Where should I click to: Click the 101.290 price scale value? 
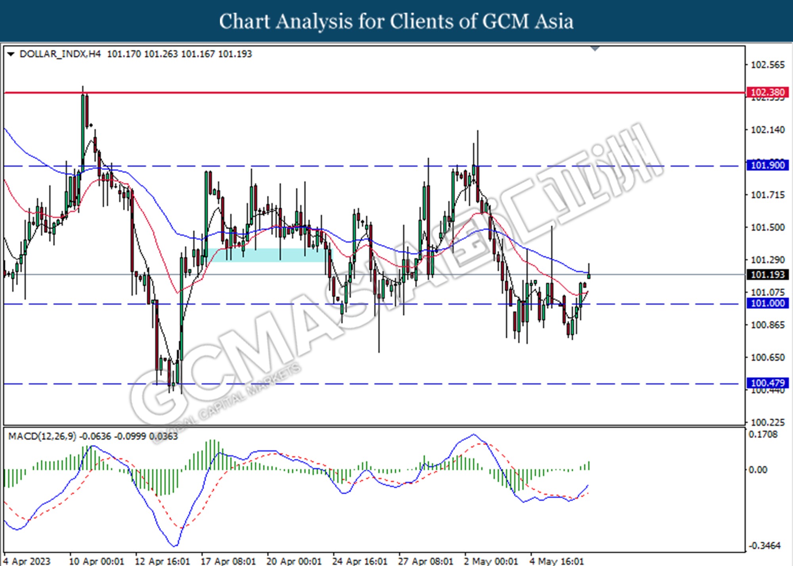pos(768,260)
